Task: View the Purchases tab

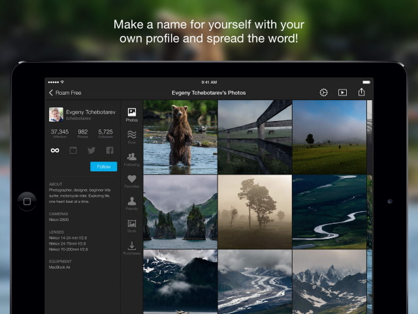Action: (x=132, y=249)
